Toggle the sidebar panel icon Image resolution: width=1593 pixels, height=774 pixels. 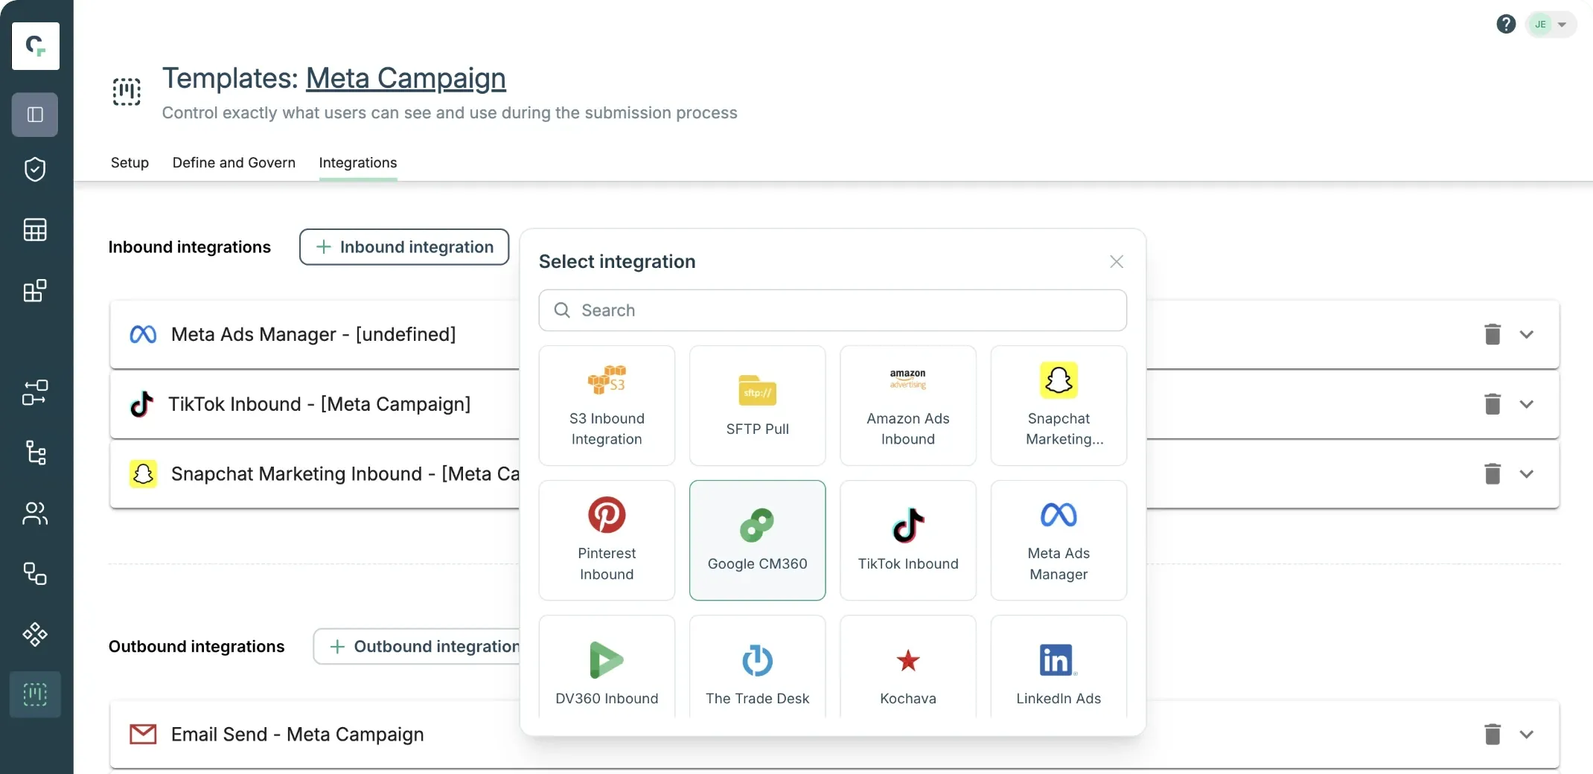pyautogui.click(x=35, y=115)
